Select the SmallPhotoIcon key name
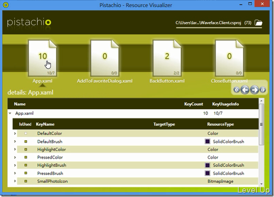The width and height of the screenshot is (274, 197). coord(52,181)
